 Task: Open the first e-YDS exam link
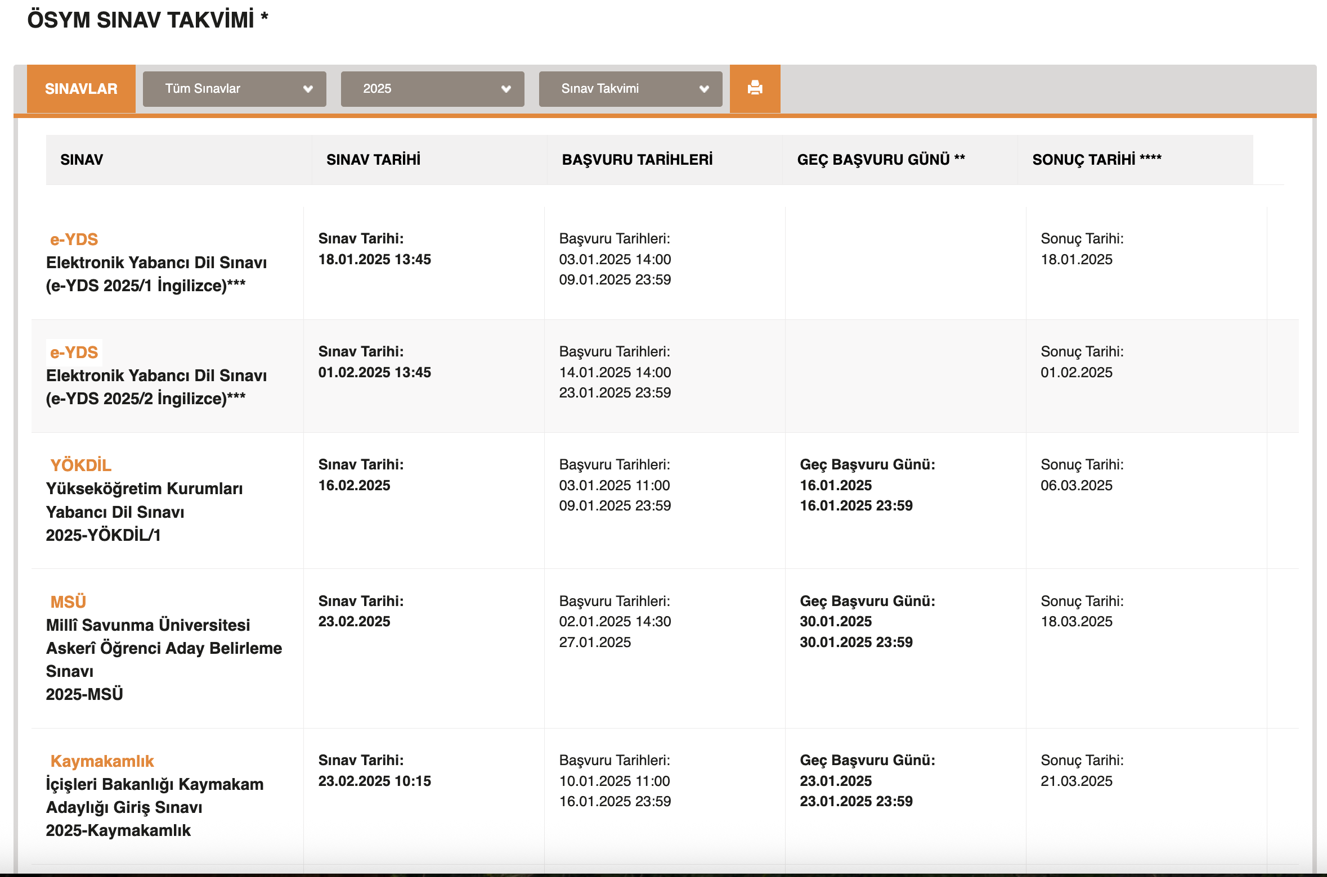pyautogui.click(x=74, y=239)
